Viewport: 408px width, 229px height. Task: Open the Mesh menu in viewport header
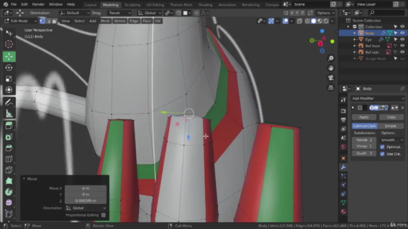[x=105, y=21]
